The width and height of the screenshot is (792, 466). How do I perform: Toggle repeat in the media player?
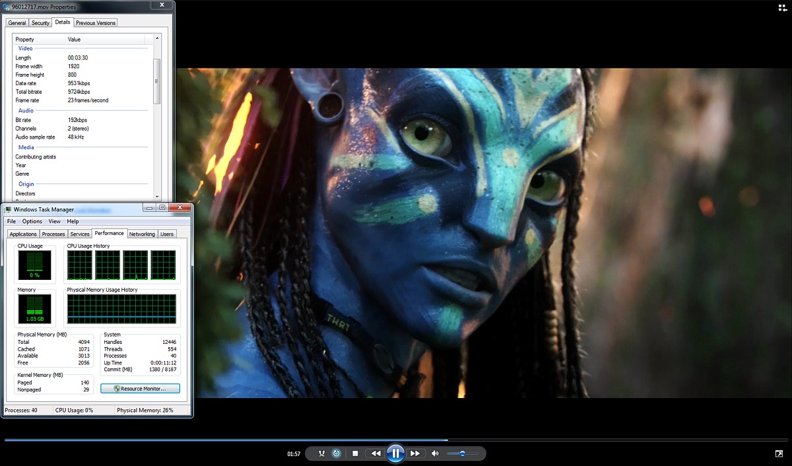[337, 453]
